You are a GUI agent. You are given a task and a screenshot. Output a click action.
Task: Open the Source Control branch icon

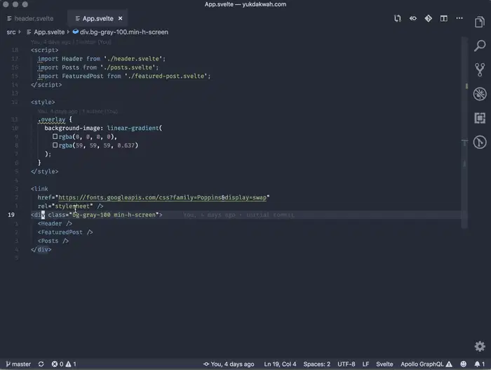click(479, 70)
